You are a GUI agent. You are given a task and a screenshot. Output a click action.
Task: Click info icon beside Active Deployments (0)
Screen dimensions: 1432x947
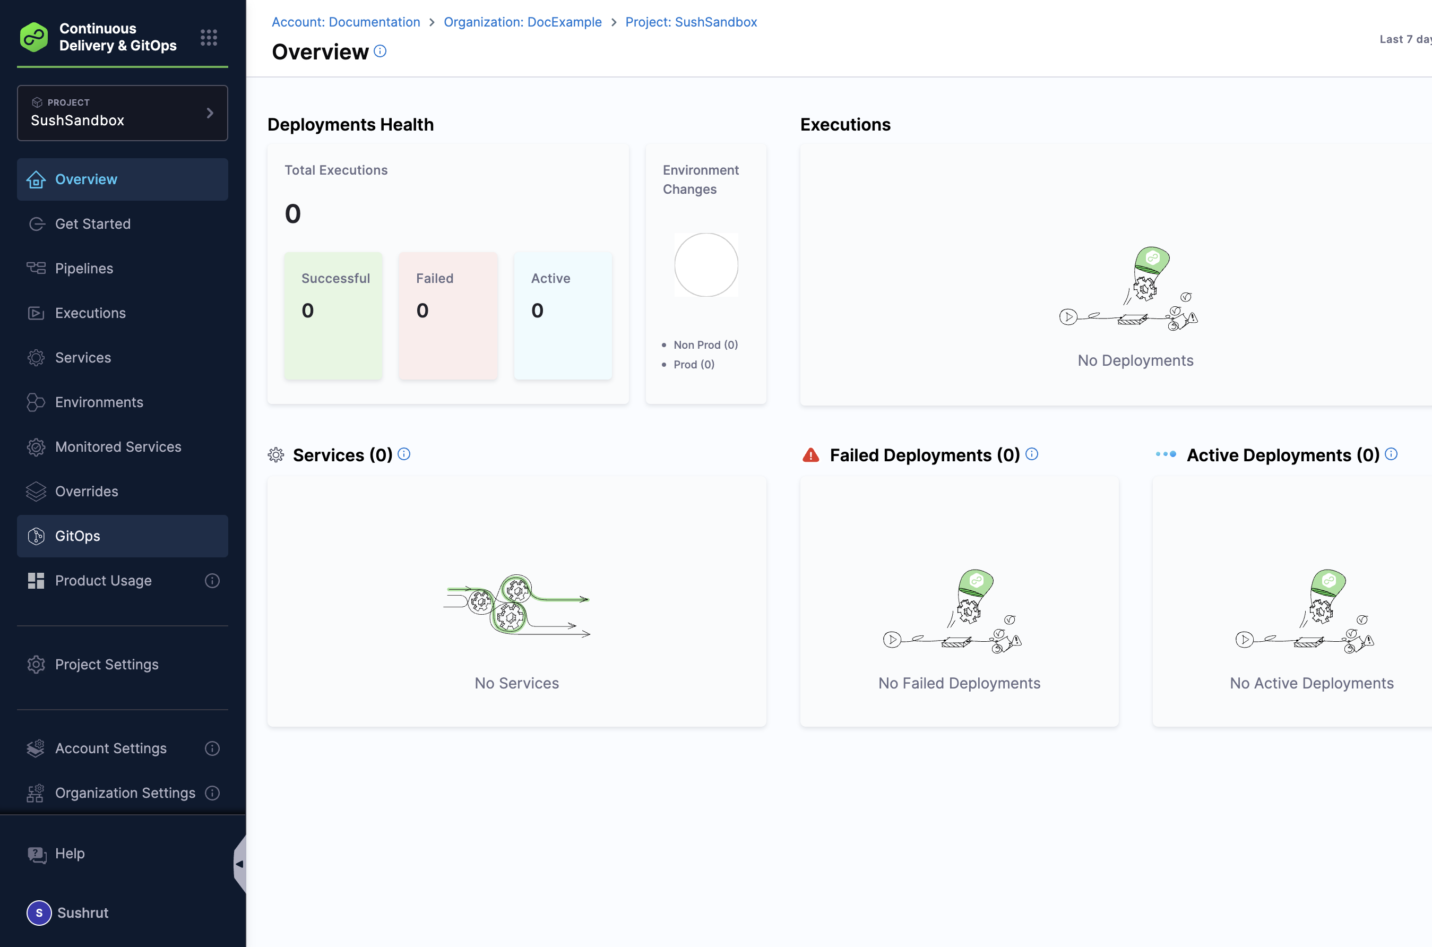coord(1392,454)
